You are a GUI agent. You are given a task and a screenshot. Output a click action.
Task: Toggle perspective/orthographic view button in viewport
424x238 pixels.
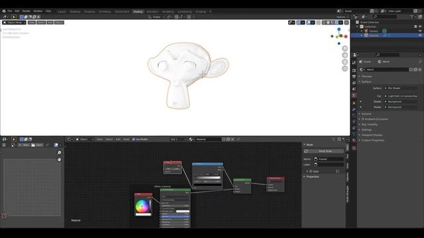(344, 69)
